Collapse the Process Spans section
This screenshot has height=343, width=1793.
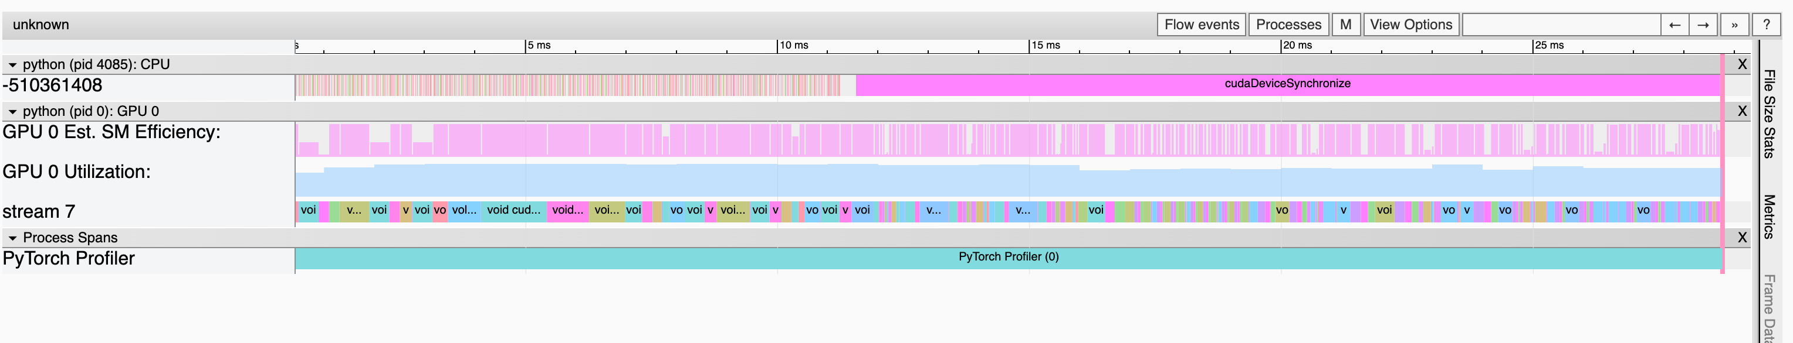tap(12, 238)
